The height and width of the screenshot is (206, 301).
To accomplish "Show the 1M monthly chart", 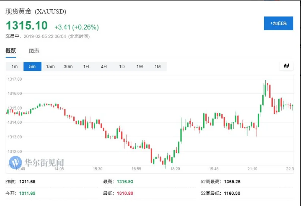I will [157, 66].
